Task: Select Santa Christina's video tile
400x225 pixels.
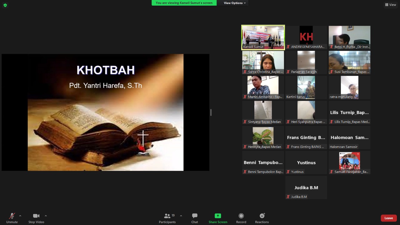Action: 263,62
